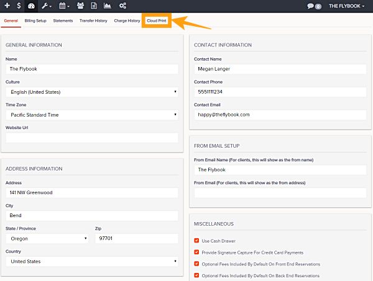373x281 pixels.
Task: Open the State / Province dropdown
Action: [47, 239]
